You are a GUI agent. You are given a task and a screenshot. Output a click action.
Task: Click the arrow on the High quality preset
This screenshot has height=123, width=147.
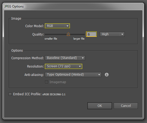pyautogui.click(x=122, y=34)
